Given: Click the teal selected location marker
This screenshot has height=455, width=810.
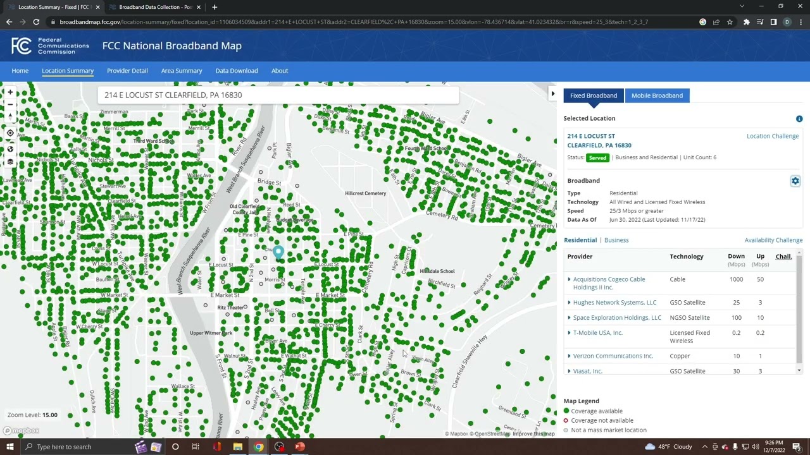Looking at the screenshot, I should tap(278, 253).
